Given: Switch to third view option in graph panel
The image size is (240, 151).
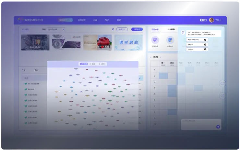Looking at the screenshot, I should [x=102, y=64].
